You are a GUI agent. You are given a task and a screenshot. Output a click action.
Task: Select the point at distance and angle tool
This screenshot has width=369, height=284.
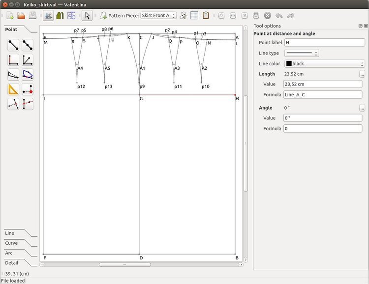[13, 45]
